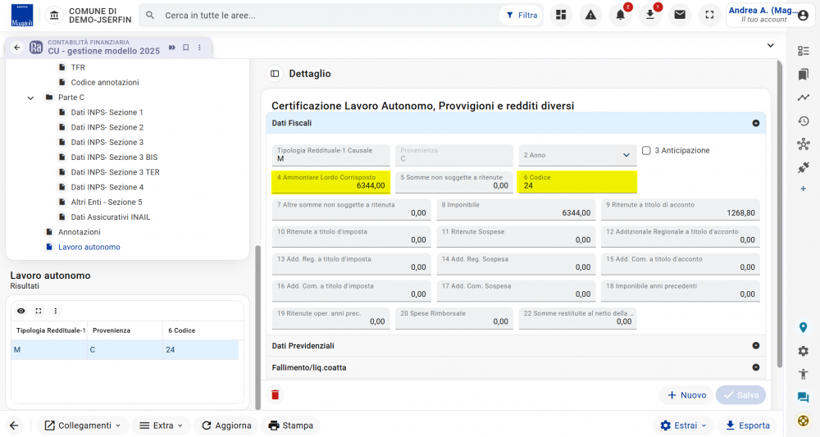The width and height of the screenshot is (820, 437).
Task: Click the Esporta button
Action: click(x=747, y=426)
